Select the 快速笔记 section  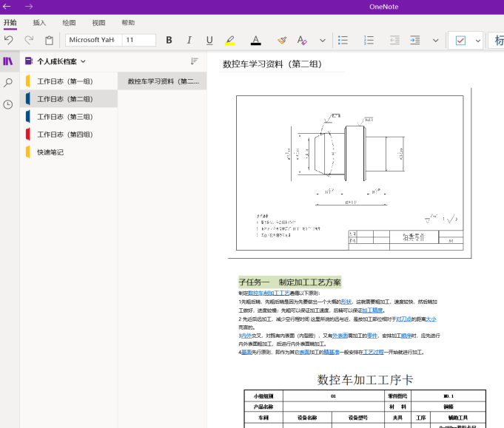pos(69,152)
